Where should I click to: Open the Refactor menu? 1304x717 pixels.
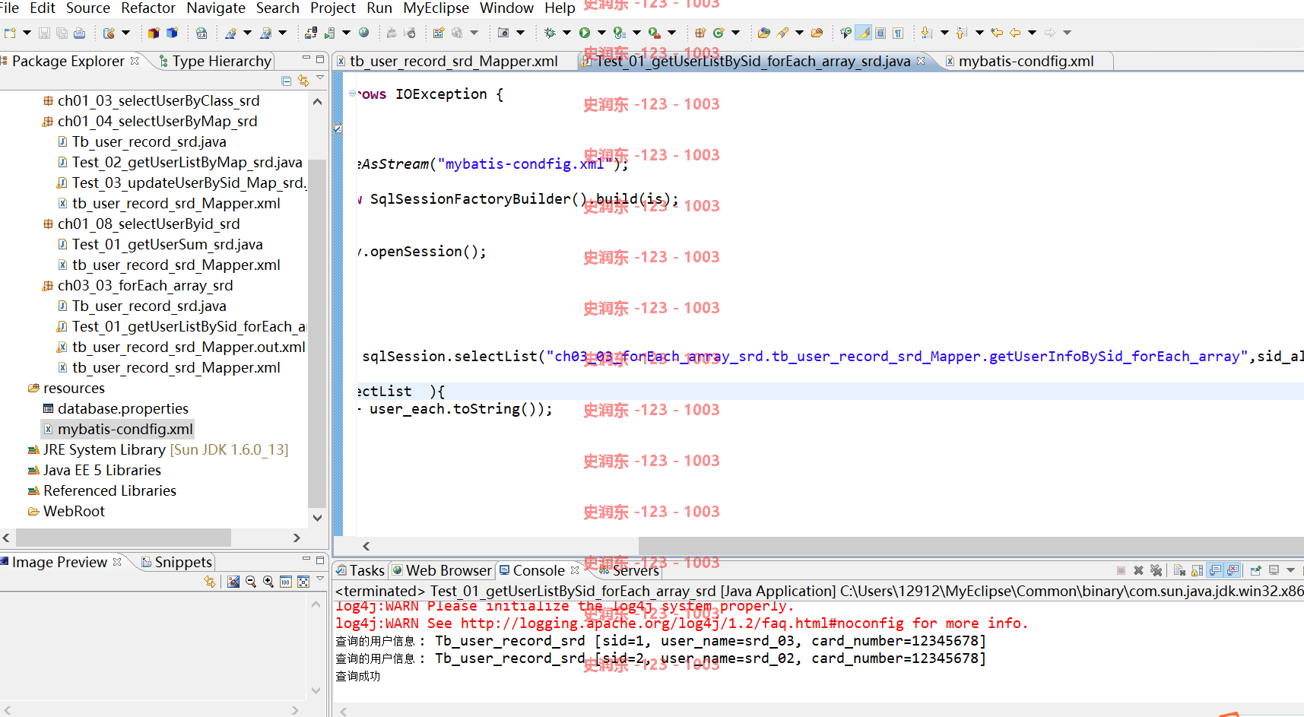coord(148,8)
